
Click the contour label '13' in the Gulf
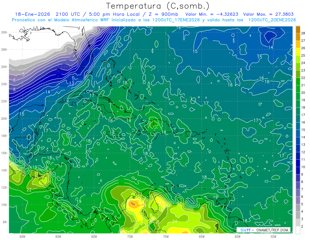(x=72, y=83)
